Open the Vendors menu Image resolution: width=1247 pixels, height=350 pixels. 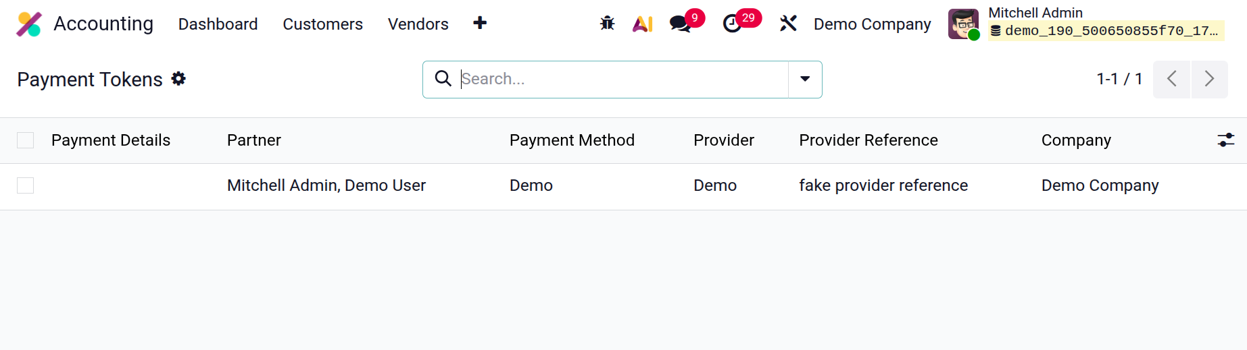(x=418, y=24)
